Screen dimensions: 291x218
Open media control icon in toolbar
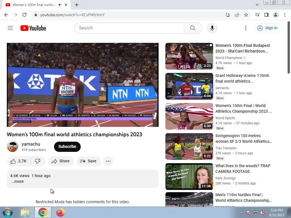(x=257, y=15)
